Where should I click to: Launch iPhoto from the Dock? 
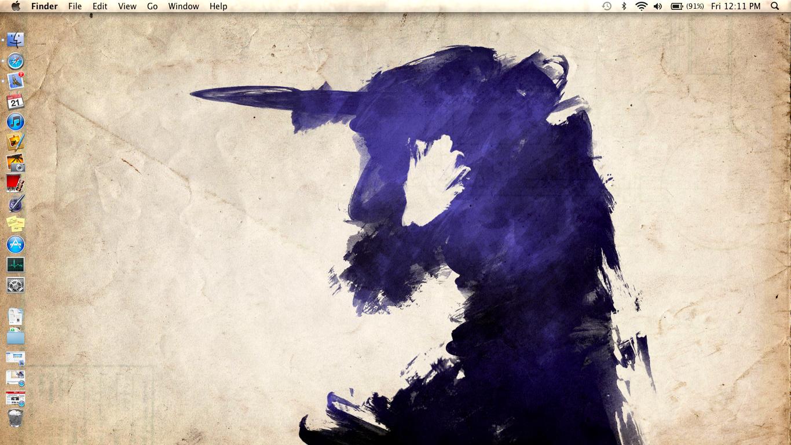point(16,163)
